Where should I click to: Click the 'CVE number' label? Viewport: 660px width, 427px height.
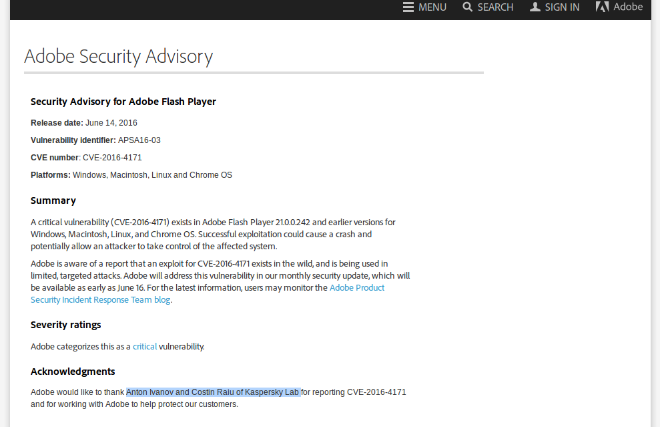click(x=55, y=158)
